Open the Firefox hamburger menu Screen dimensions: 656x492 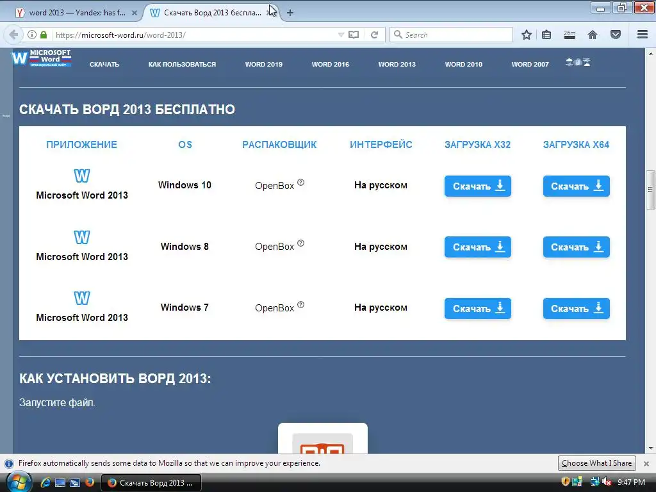coord(643,35)
